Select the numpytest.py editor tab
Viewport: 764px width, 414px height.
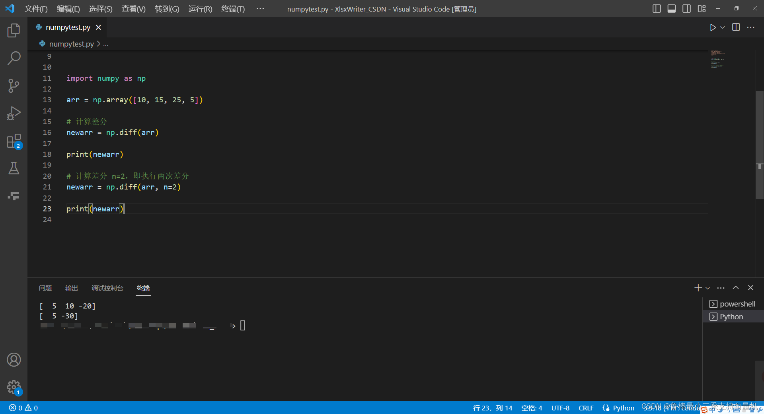pyautogui.click(x=68, y=27)
